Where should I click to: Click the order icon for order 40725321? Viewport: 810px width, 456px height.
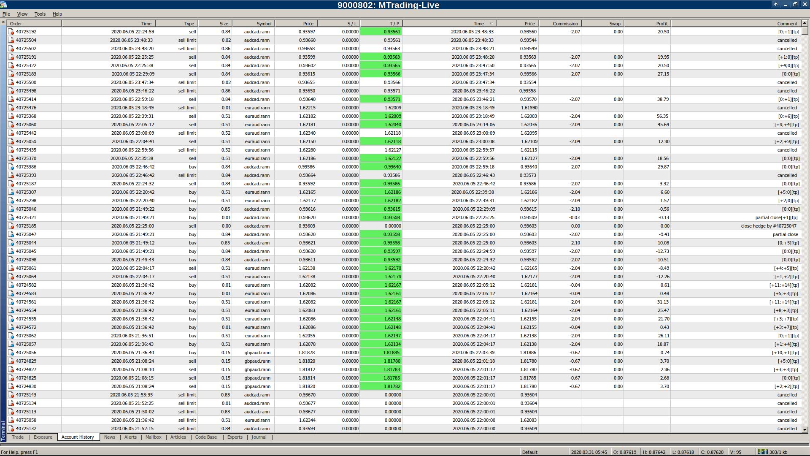11,217
